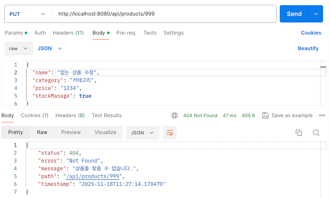Switch to response Test Results tab

pos(107,115)
